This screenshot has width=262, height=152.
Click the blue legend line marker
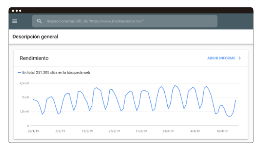pos(19,72)
